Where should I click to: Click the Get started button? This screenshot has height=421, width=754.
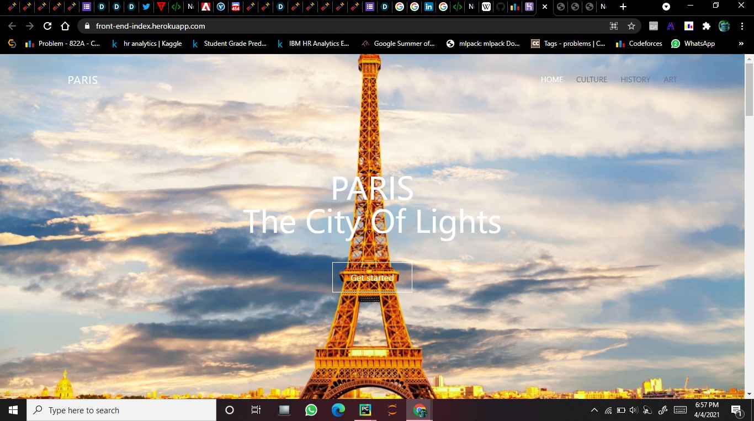pos(372,277)
